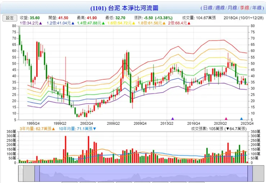Switch to 年線 yearly chart
Viewport: 266px width, 183px height.
(x=257, y=8)
